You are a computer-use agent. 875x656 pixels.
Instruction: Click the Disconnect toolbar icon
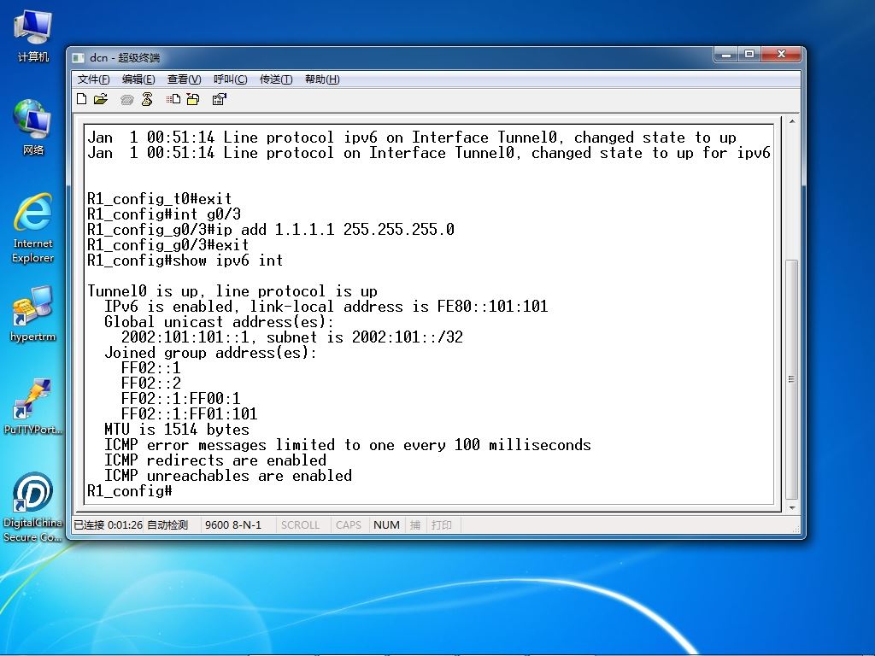tap(147, 99)
